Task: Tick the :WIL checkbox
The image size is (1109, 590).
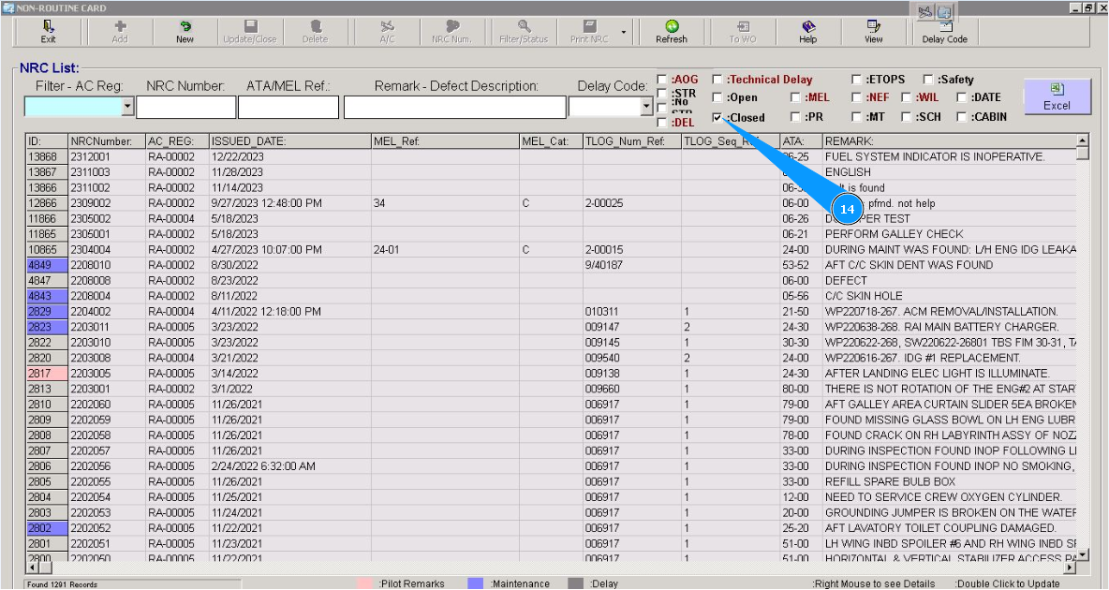Action: pos(906,97)
